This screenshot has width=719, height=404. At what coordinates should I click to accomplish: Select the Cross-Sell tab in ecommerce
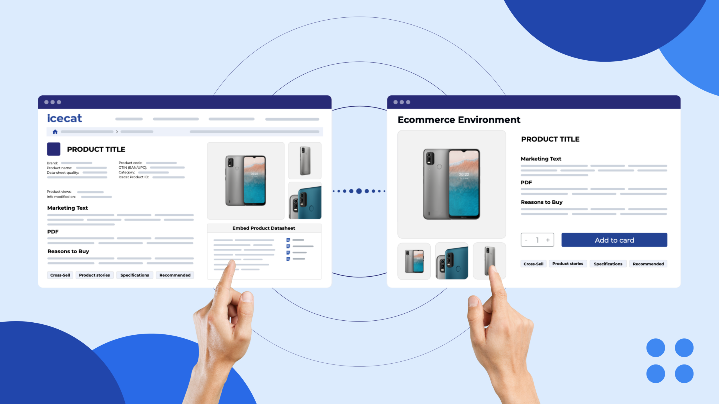[x=533, y=263]
